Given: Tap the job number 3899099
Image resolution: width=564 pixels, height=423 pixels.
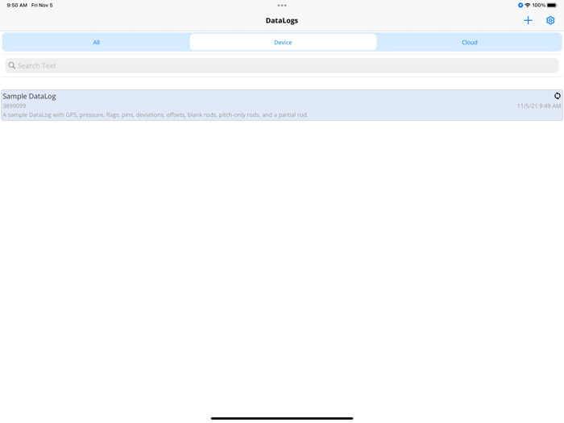Looking at the screenshot, I should pyautogui.click(x=15, y=106).
